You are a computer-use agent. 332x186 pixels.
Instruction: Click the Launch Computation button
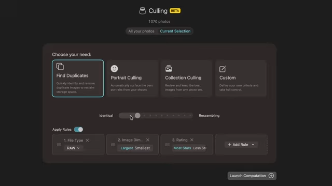click(252, 176)
